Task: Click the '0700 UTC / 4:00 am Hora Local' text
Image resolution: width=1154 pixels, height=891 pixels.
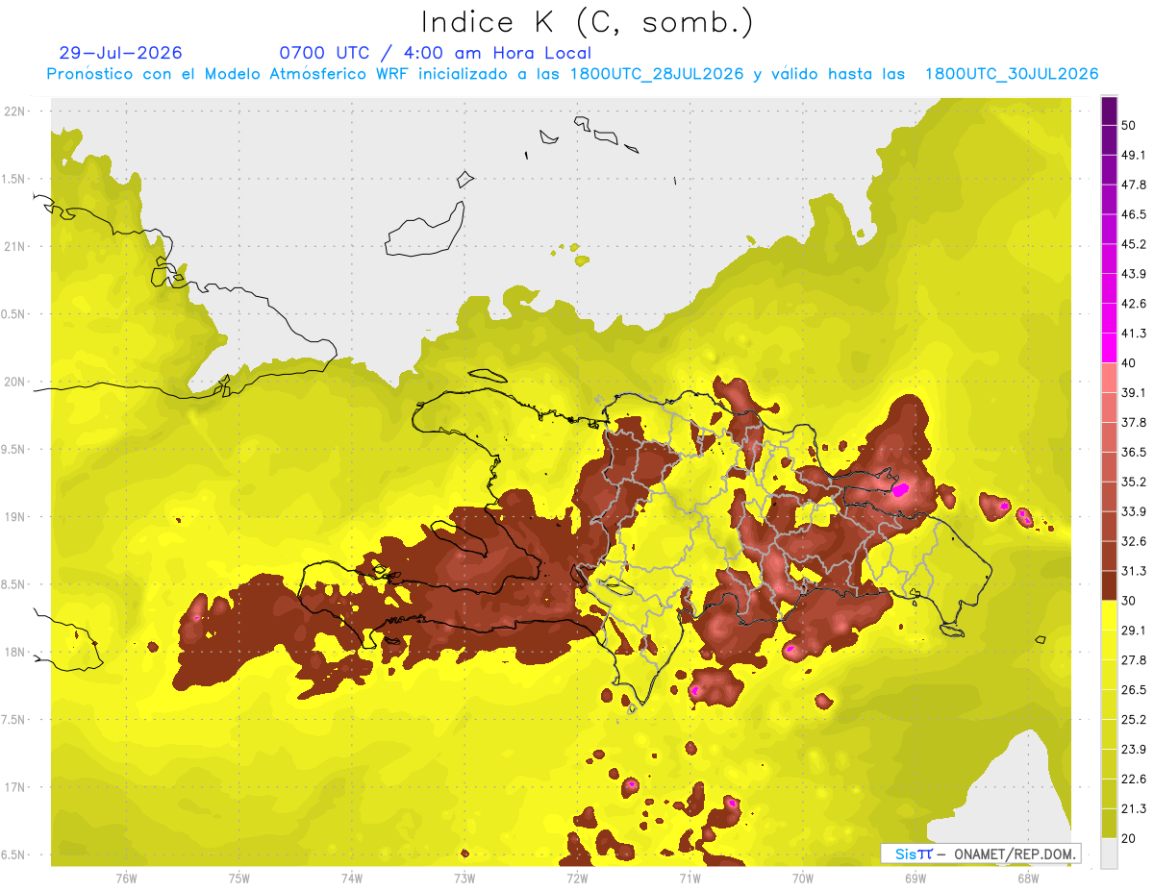Action: 435,53
